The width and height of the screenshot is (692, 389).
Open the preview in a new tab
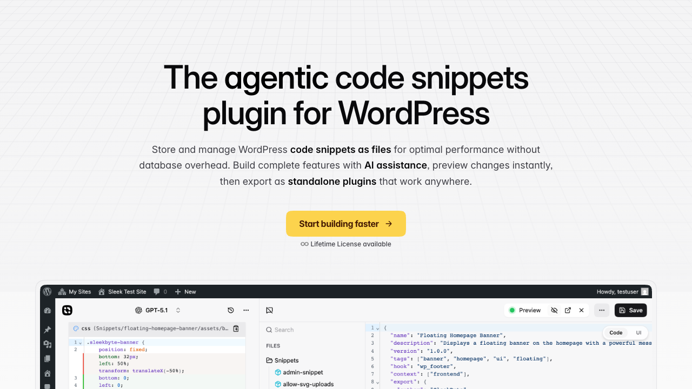568,310
